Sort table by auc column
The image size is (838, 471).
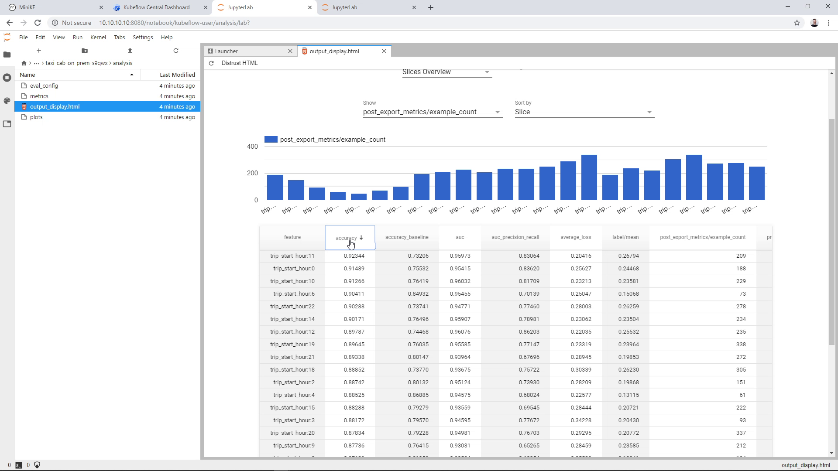(x=460, y=237)
